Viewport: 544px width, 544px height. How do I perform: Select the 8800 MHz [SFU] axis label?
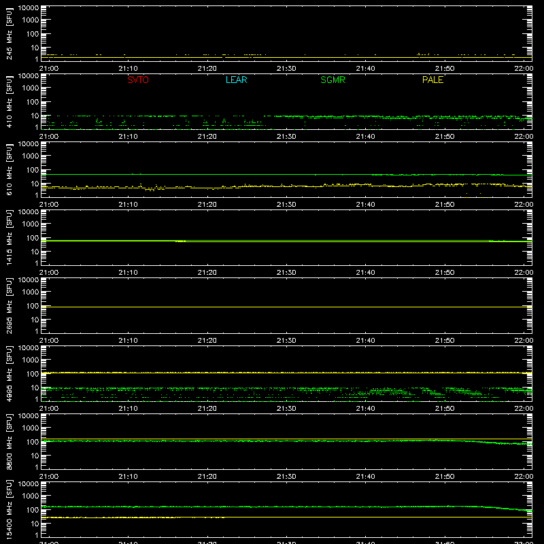pos(10,441)
